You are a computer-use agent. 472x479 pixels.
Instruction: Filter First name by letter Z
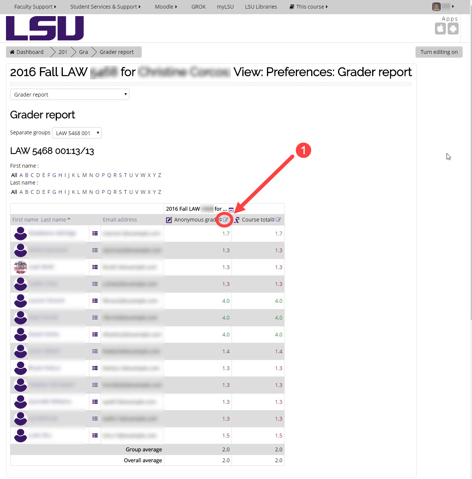160,175
